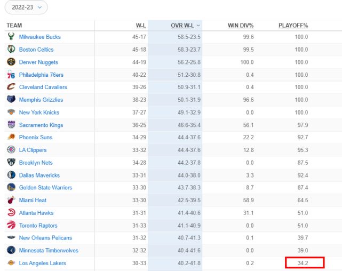
Task: Select the Lakers playoff value 34.2
Action: pos(303,263)
